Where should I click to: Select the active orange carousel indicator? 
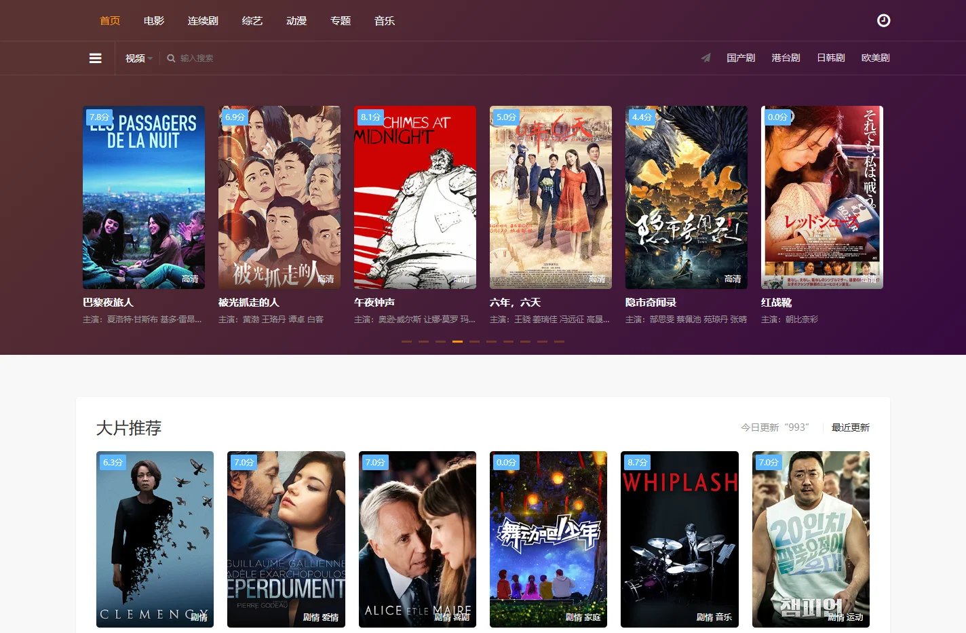457,341
